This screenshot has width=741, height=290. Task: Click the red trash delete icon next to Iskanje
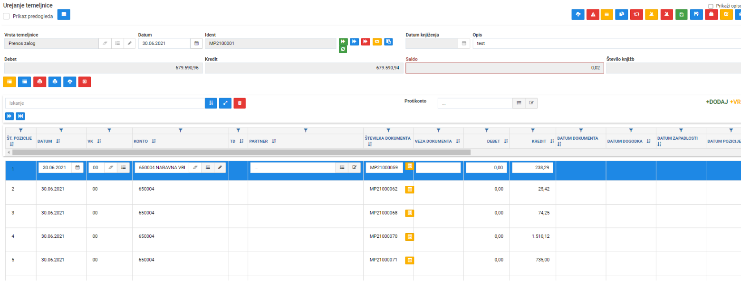click(240, 103)
